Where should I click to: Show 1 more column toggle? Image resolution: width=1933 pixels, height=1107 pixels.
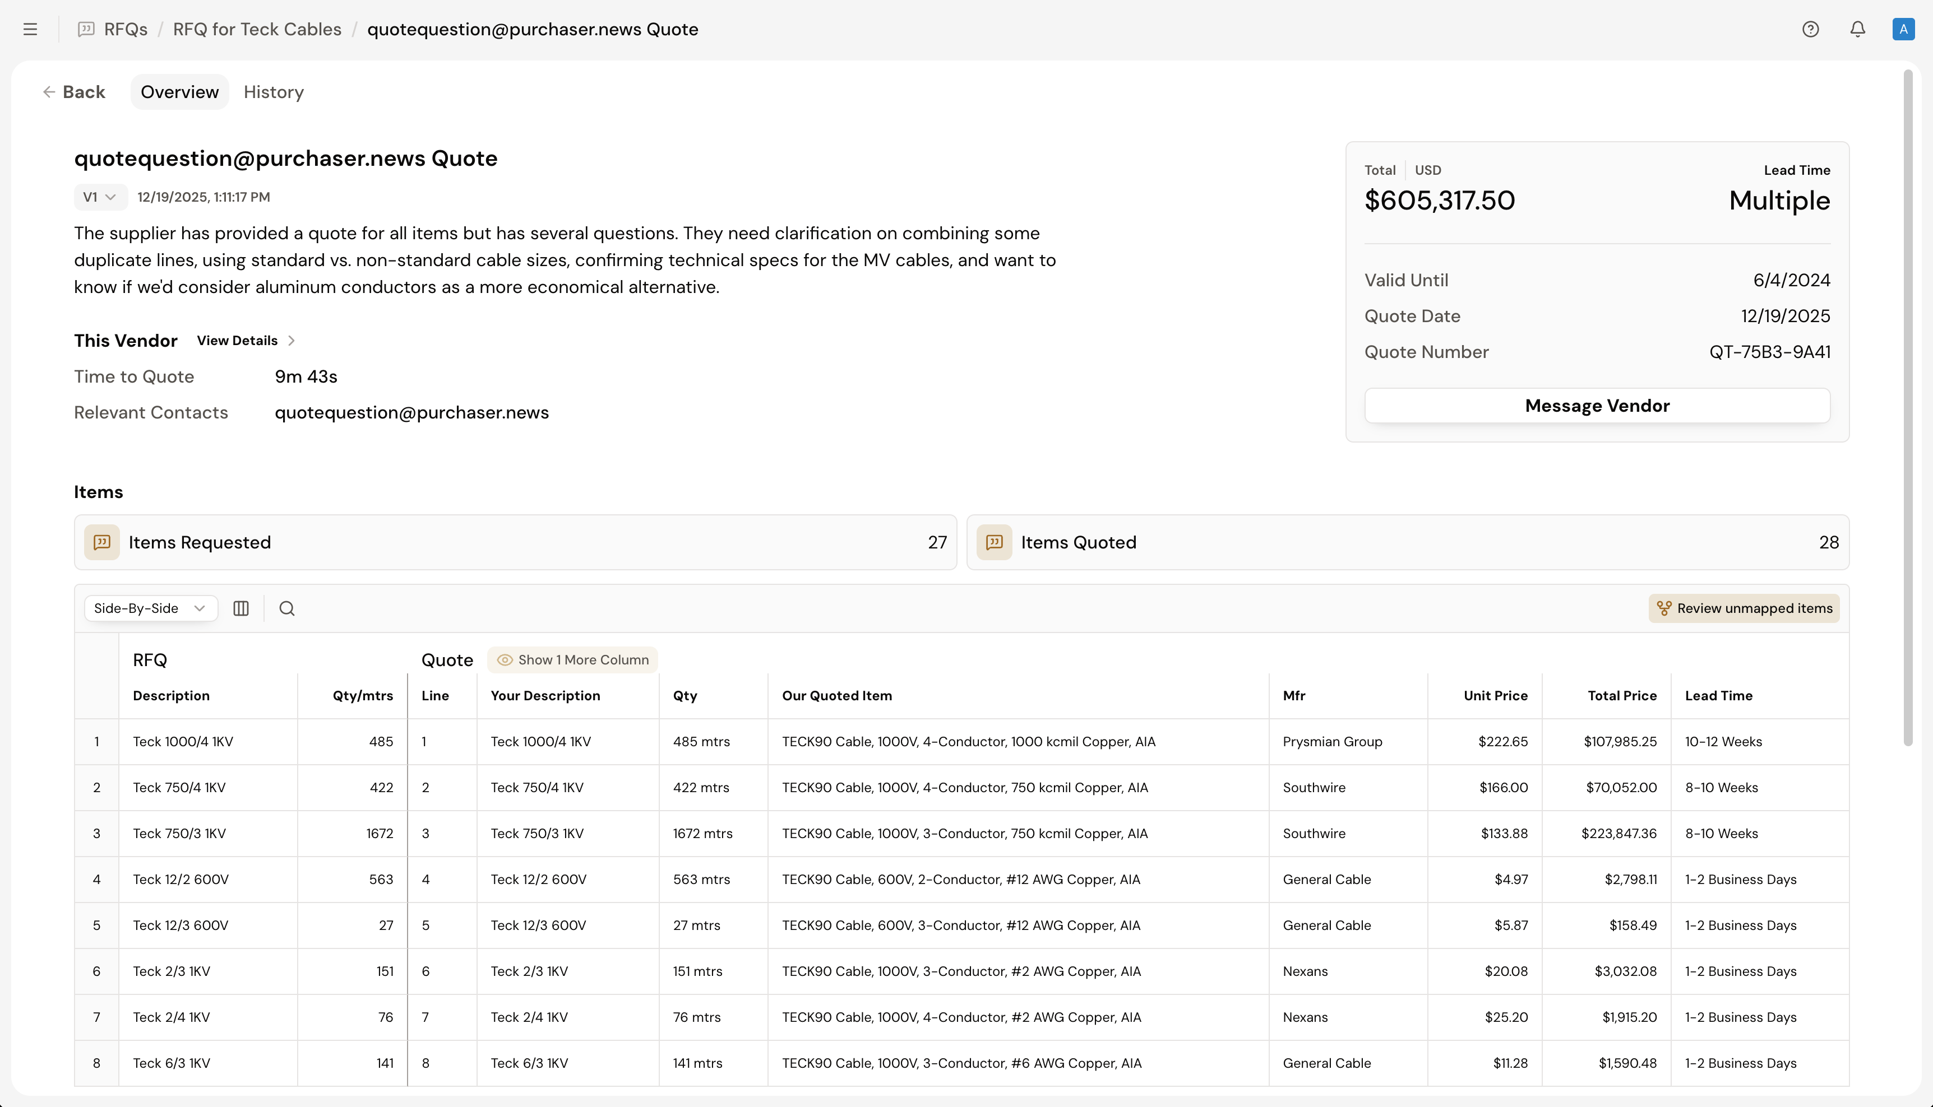(573, 660)
